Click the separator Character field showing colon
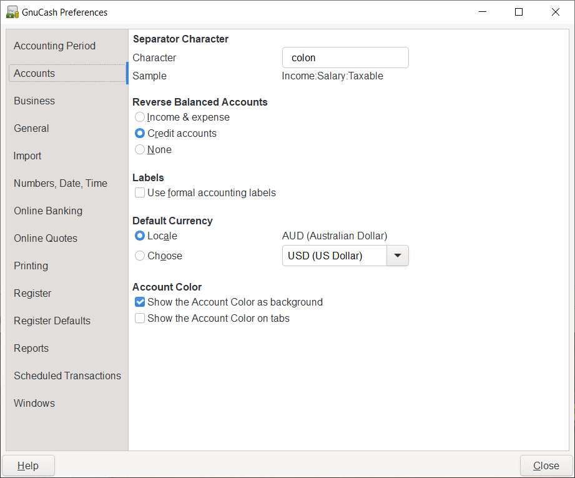This screenshot has height=478, width=575. [x=345, y=57]
